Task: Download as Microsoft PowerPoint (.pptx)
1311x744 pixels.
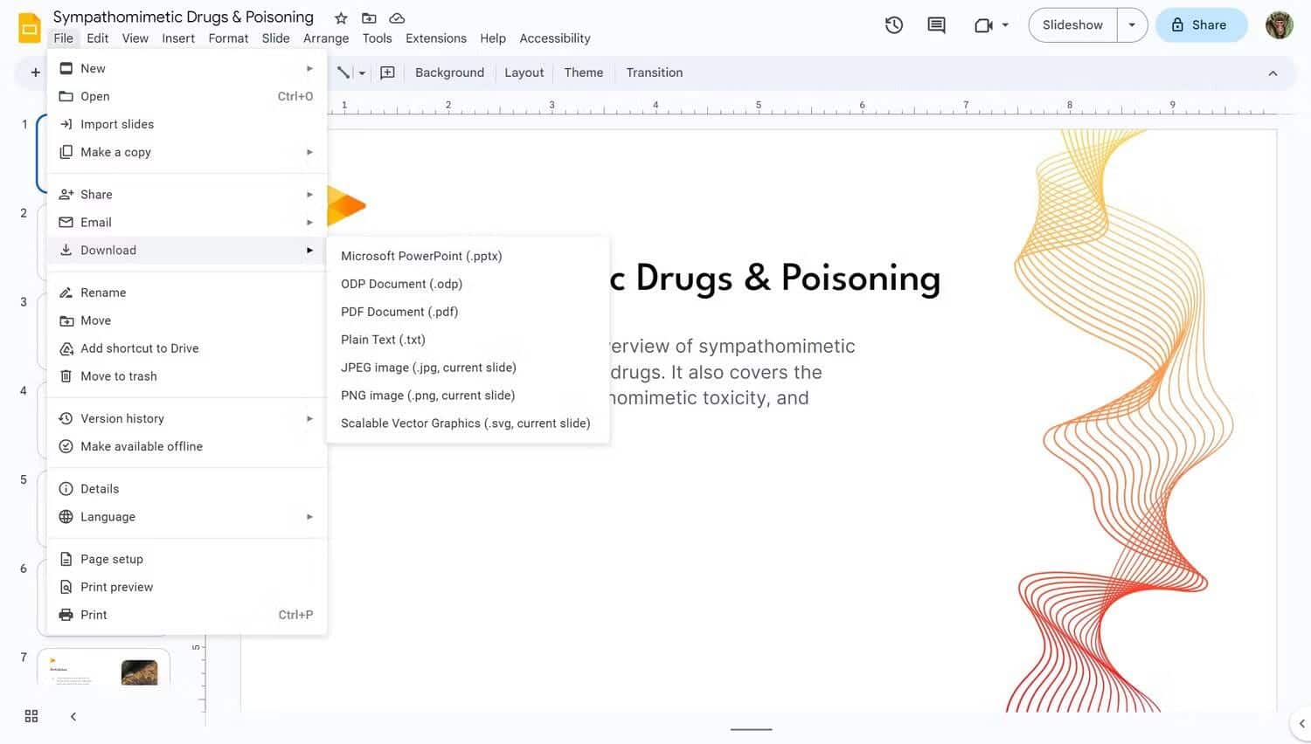Action: (x=421, y=256)
